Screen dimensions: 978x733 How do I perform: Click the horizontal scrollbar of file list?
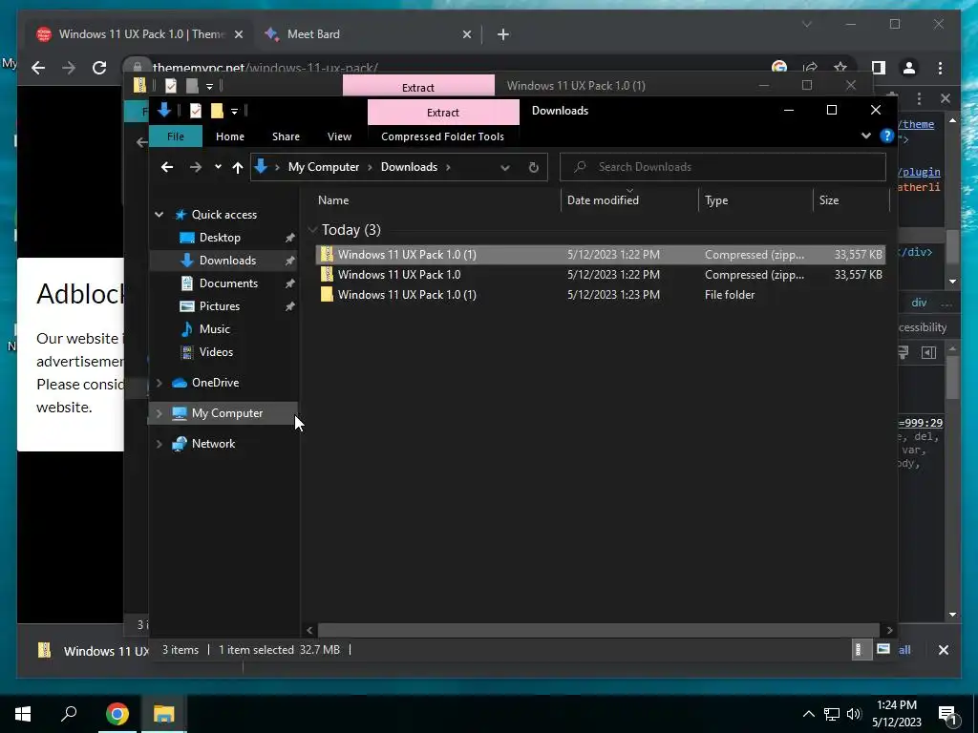pyautogui.click(x=599, y=630)
